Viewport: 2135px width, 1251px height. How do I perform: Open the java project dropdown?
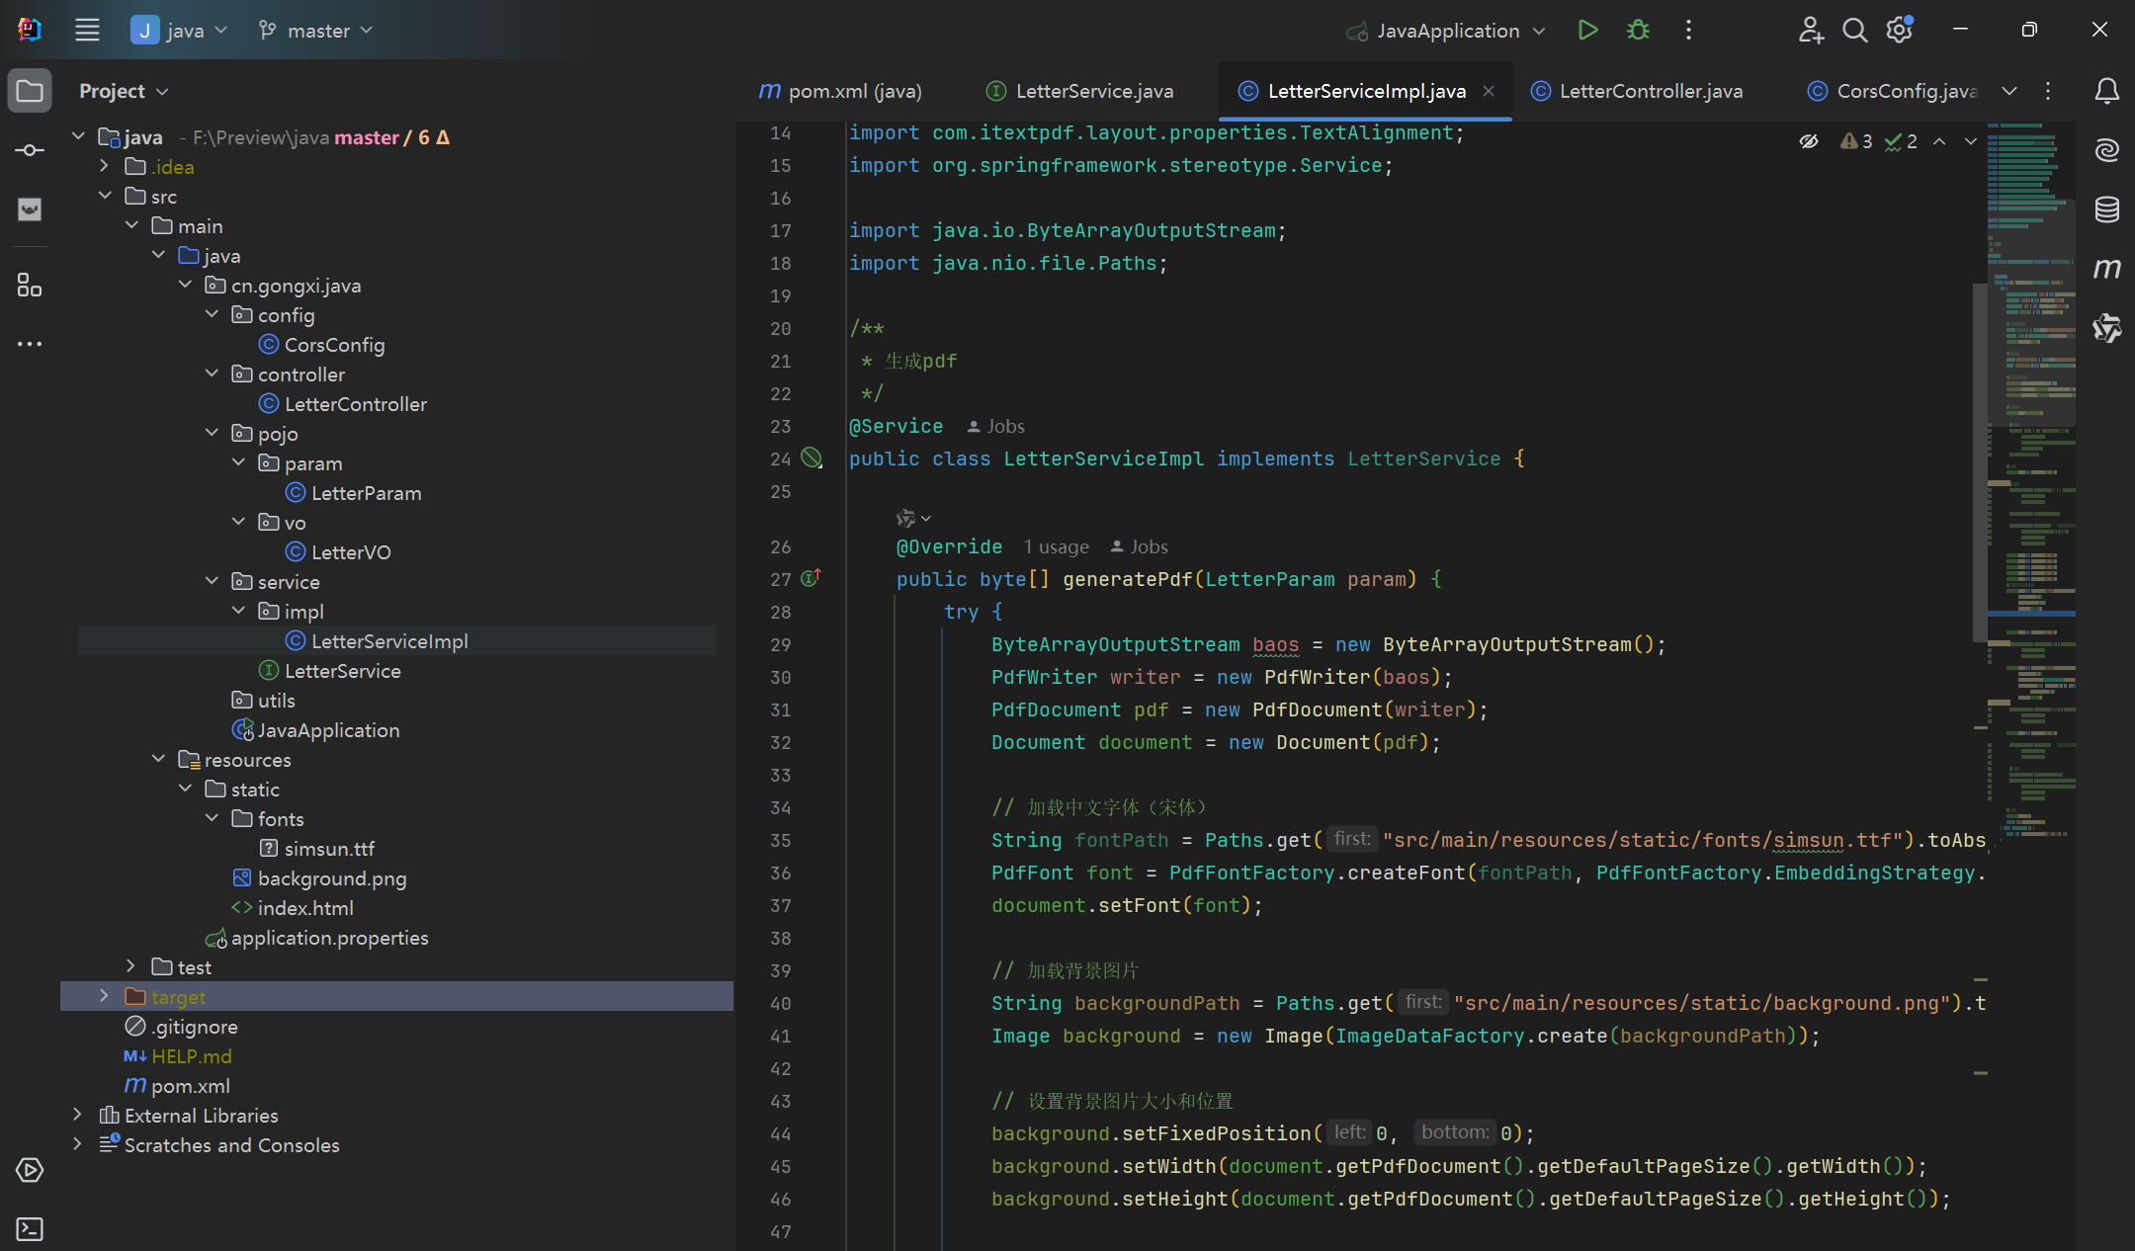tap(179, 30)
